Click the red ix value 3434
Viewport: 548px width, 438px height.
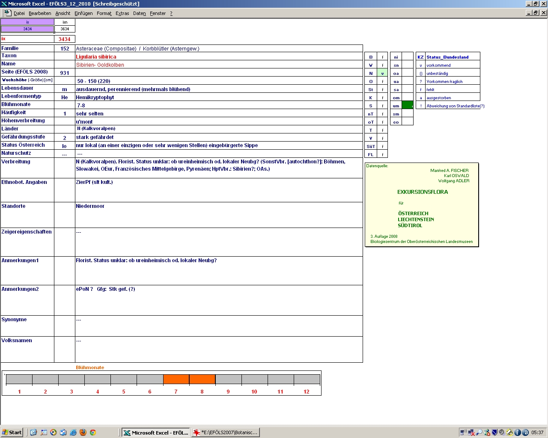pyautogui.click(x=65, y=39)
